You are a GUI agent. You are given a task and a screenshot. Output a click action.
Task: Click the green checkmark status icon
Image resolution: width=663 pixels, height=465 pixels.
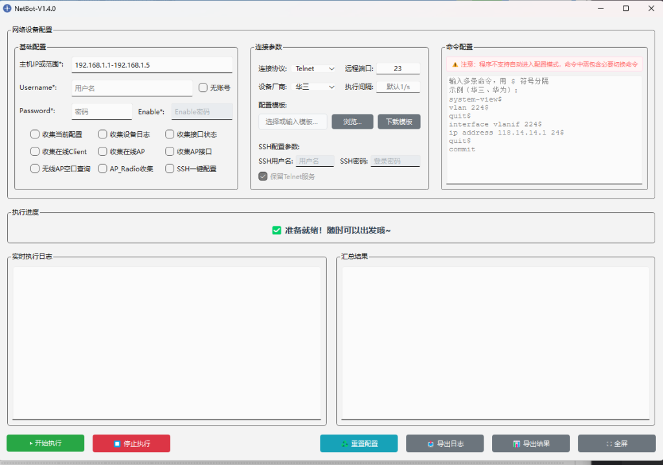[276, 230]
